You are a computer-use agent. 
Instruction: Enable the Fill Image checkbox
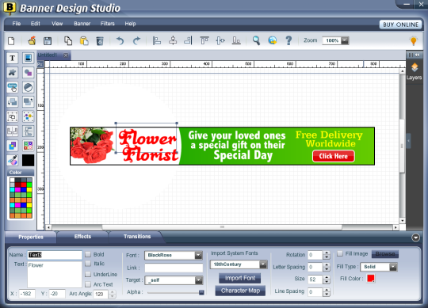tap(340, 253)
